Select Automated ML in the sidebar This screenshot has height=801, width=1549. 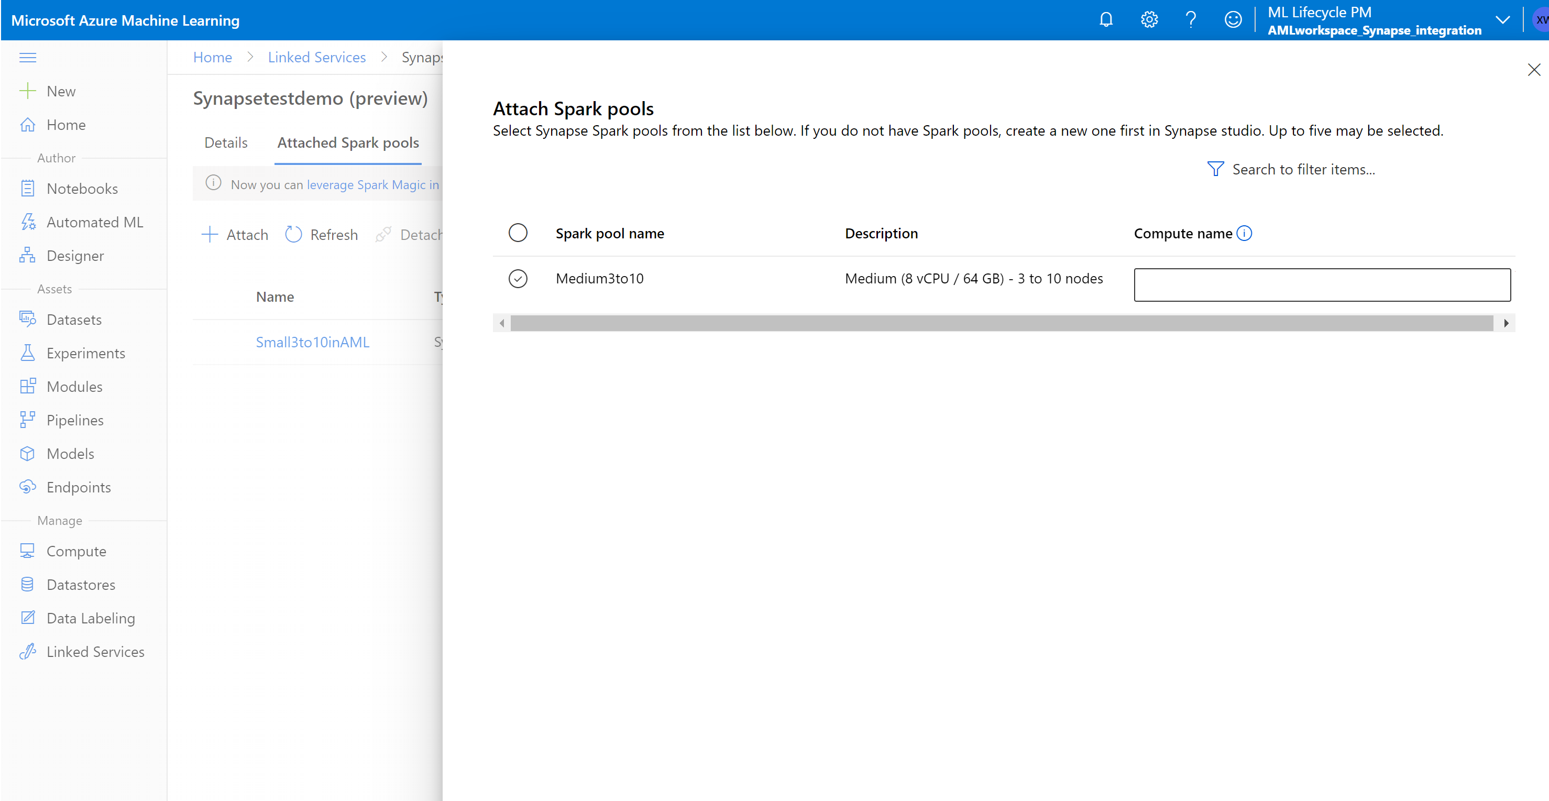click(x=94, y=222)
